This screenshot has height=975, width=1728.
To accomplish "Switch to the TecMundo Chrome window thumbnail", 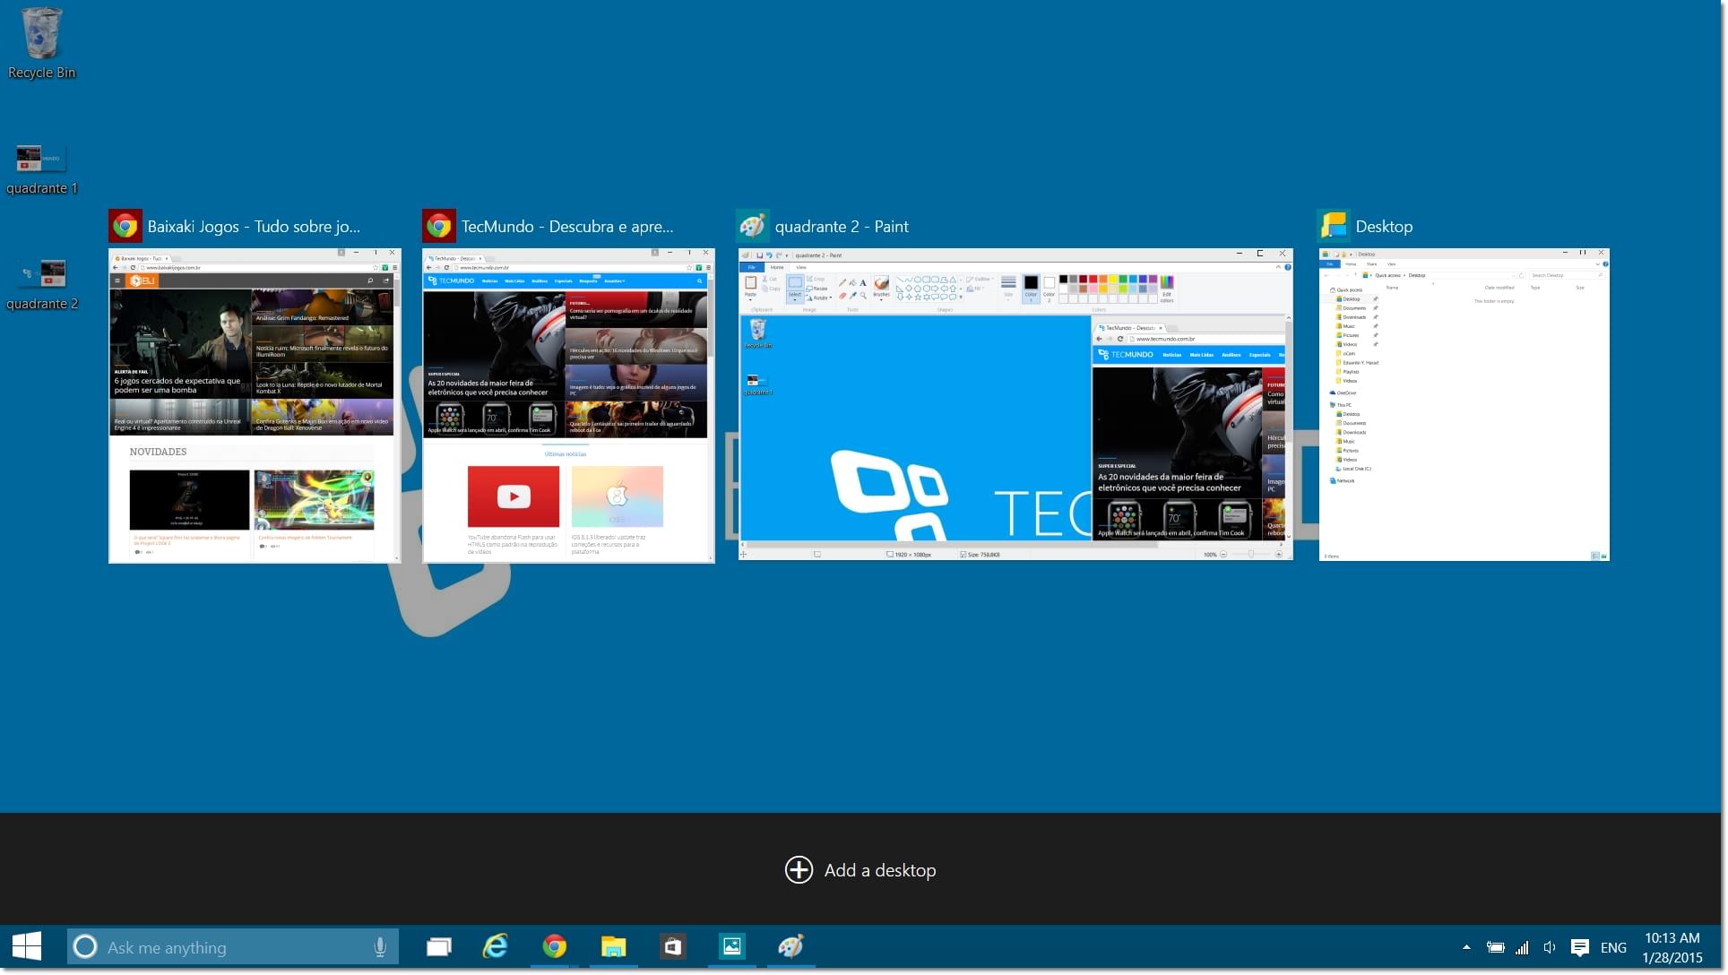I will pos(568,405).
